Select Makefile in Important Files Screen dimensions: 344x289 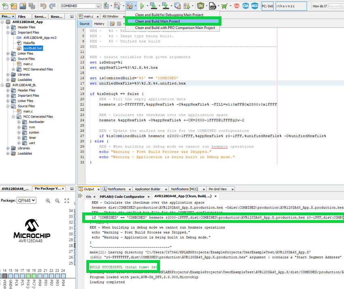(x=29, y=43)
